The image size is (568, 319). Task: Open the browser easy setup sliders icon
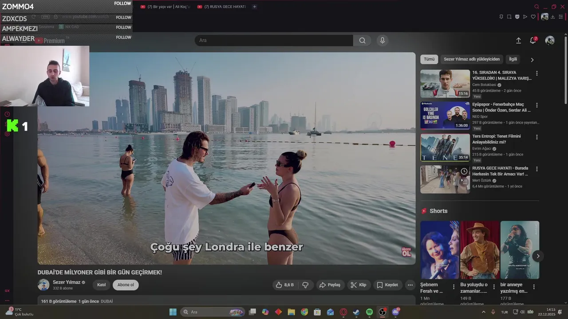coord(560,17)
